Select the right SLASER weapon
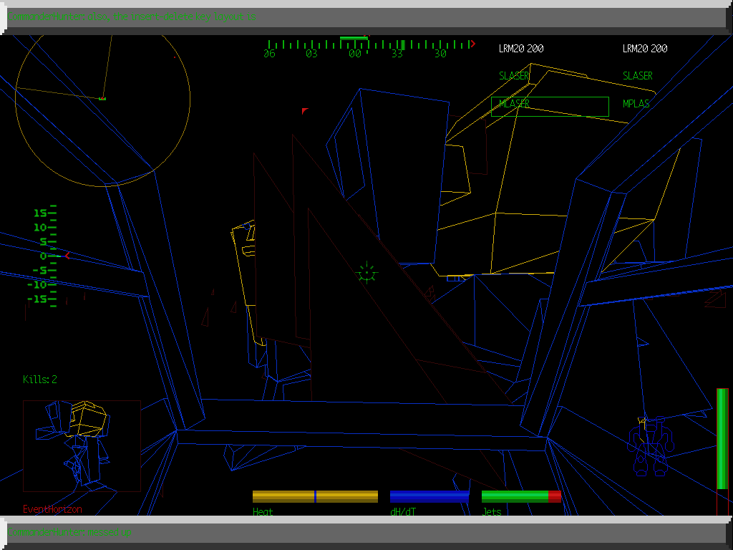 pyautogui.click(x=637, y=76)
